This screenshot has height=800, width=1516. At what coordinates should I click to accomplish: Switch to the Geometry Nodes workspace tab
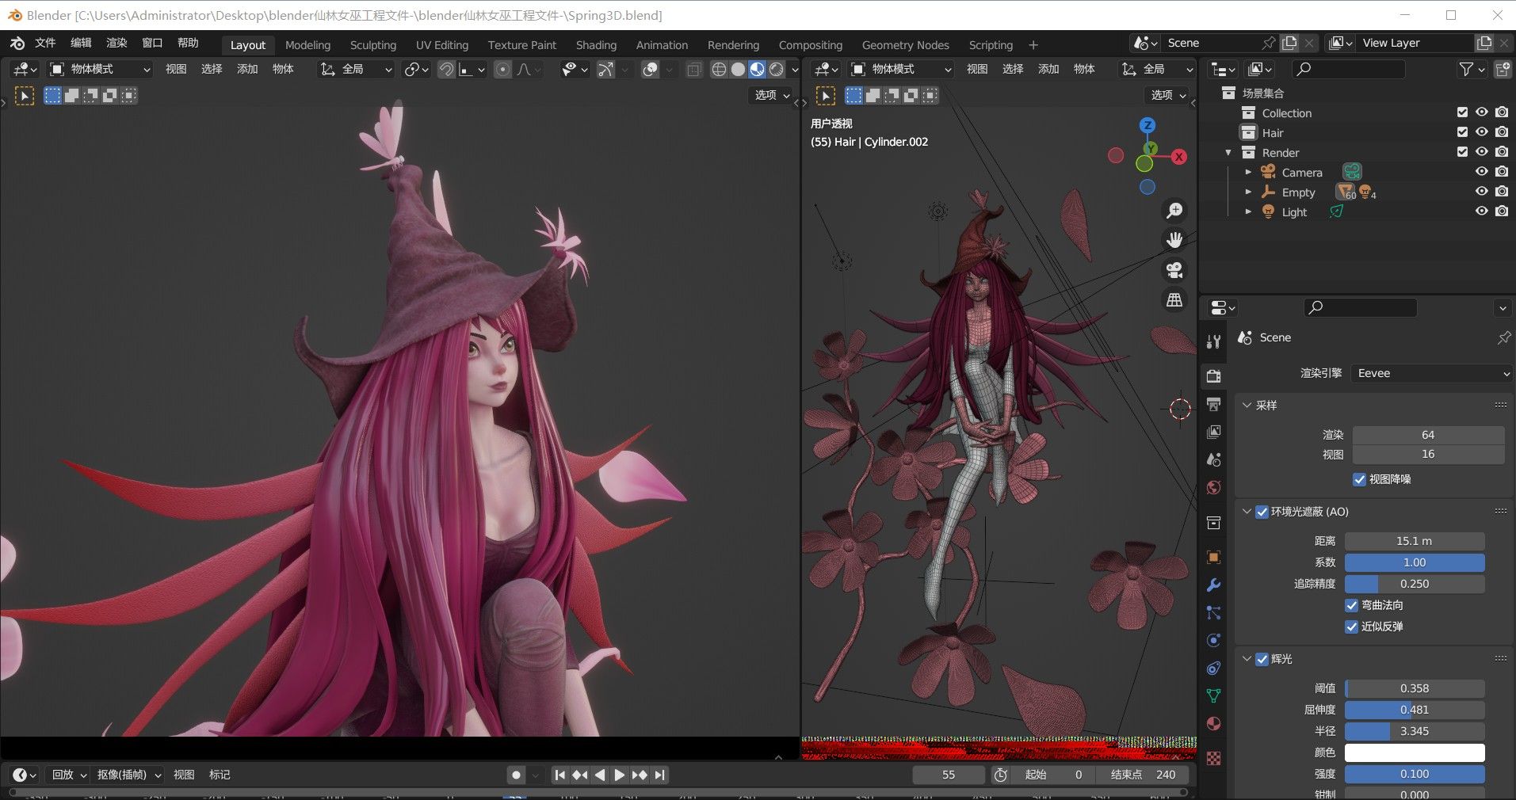905,45
